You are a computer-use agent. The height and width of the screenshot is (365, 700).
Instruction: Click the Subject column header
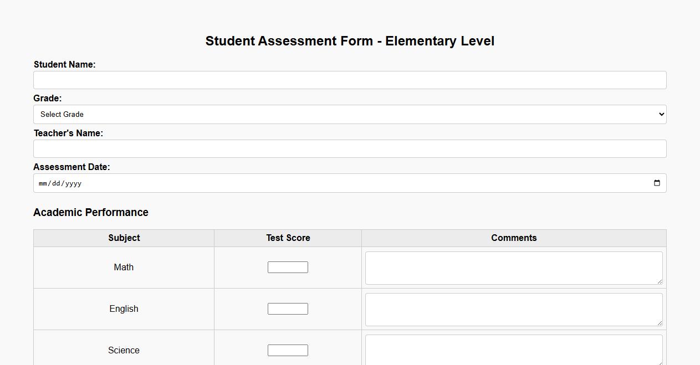tap(124, 238)
